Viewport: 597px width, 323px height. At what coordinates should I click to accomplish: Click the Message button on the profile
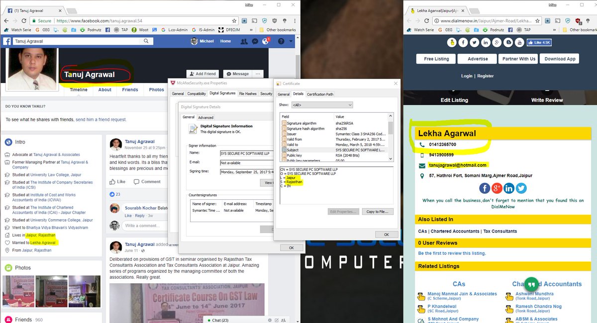pos(237,74)
